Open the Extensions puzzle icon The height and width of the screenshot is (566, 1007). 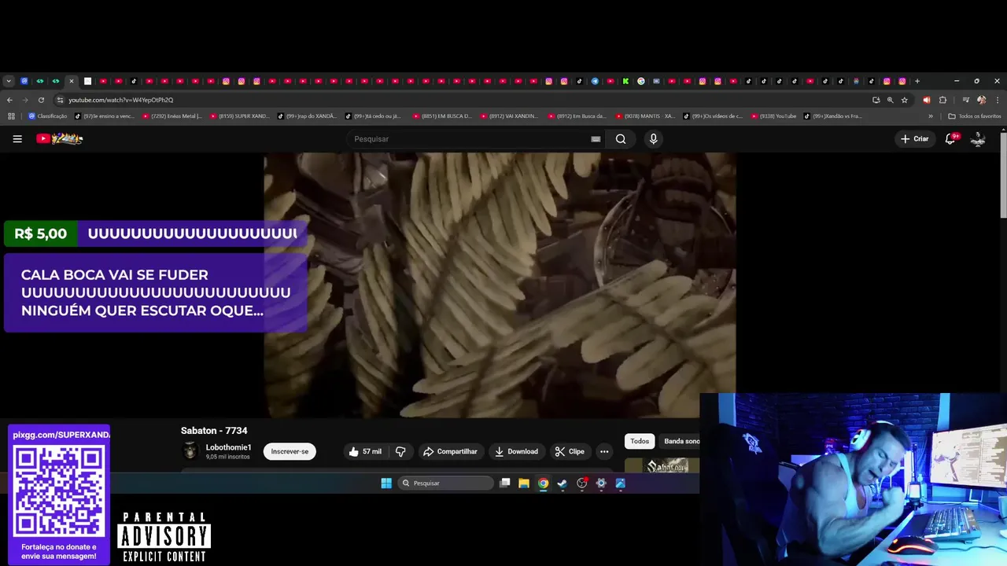pyautogui.click(x=942, y=100)
